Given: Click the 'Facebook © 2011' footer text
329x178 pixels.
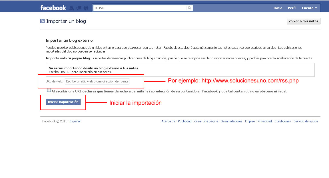Looking at the screenshot, I should tap(55, 121).
